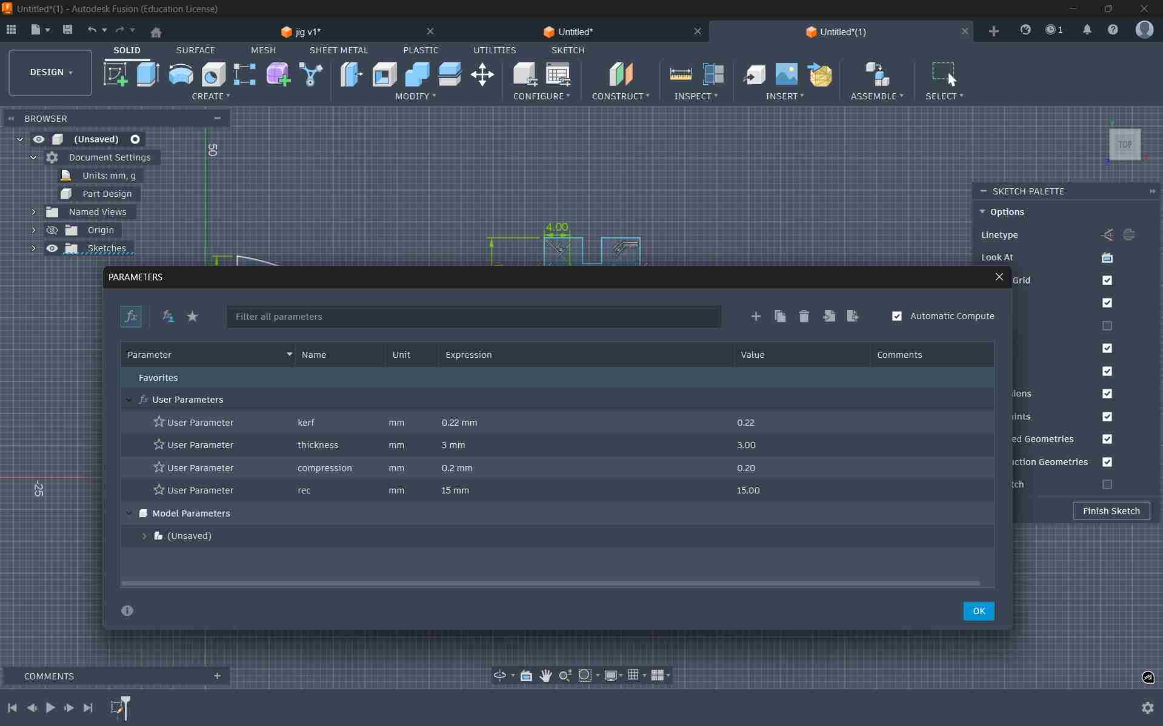Screen dimensions: 1163x726
Task: Switch to the SHEET METAL tab
Action: click(x=339, y=50)
